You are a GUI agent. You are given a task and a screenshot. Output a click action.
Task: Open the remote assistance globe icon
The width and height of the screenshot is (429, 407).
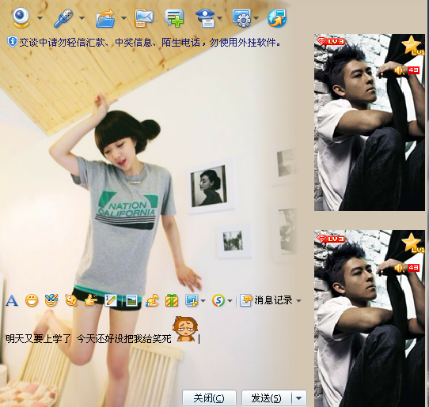[x=276, y=18]
